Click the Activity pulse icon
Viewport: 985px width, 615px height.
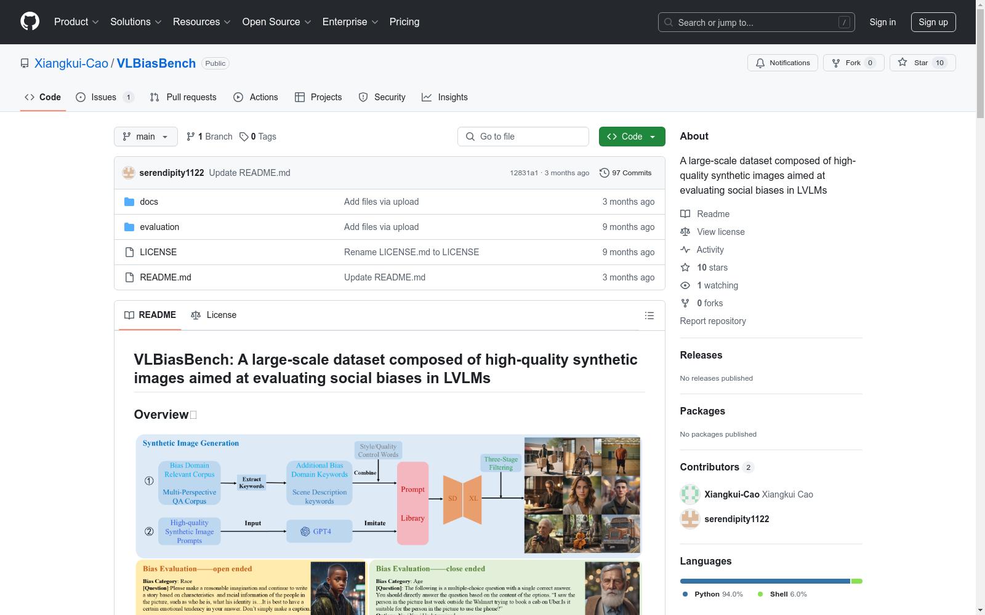(685, 250)
